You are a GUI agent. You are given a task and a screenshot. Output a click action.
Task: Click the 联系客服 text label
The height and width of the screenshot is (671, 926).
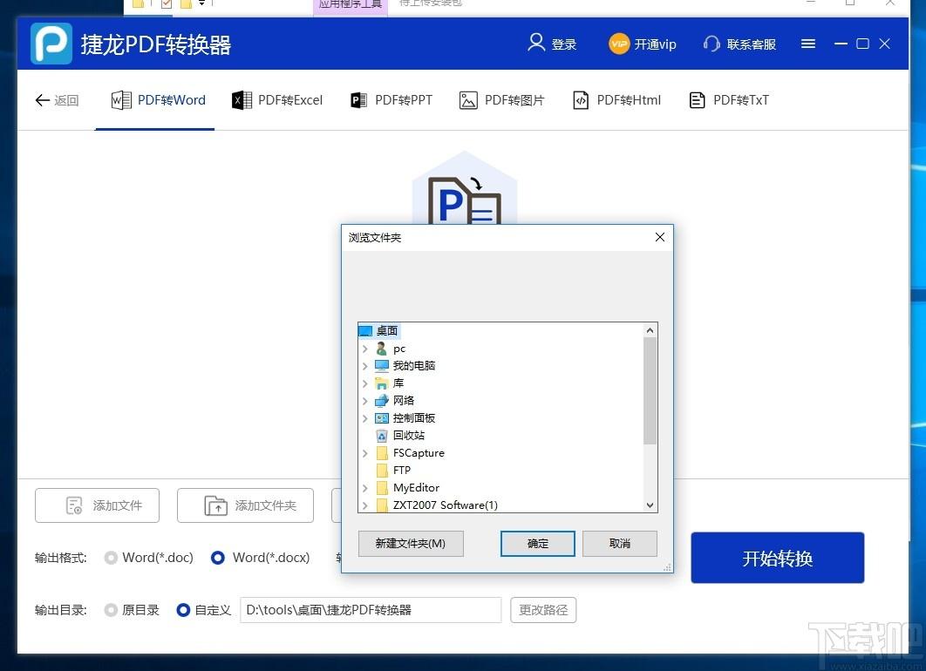click(752, 44)
